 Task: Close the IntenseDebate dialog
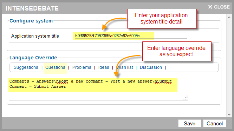[219, 7]
